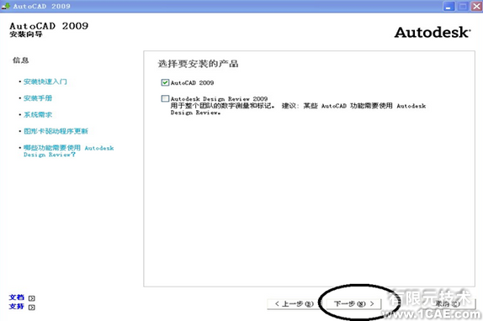Click the installer icon in title bar

5,6
